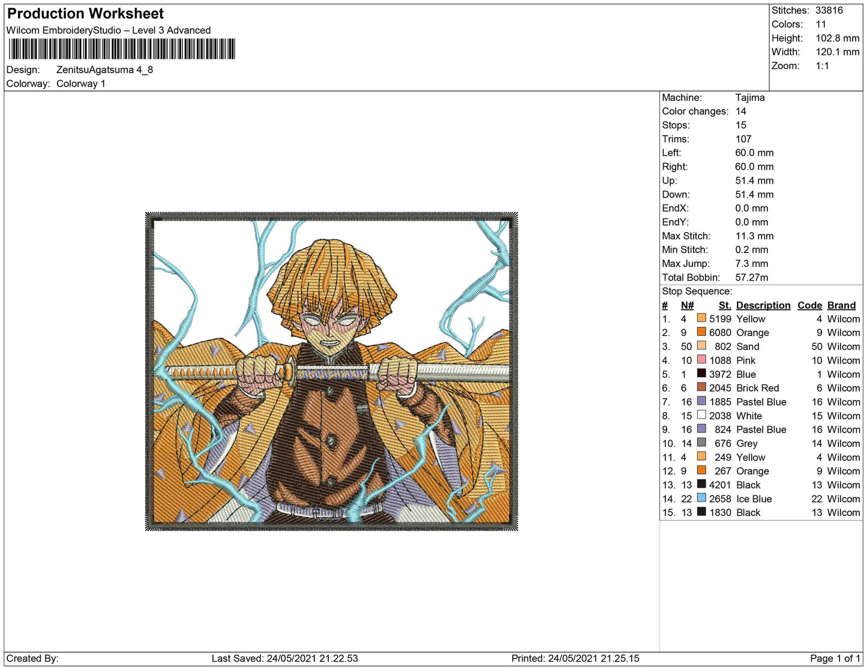The width and height of the screenshot is (867, 667).
Task: Click the '#' column header
Action: click(665, 305)
